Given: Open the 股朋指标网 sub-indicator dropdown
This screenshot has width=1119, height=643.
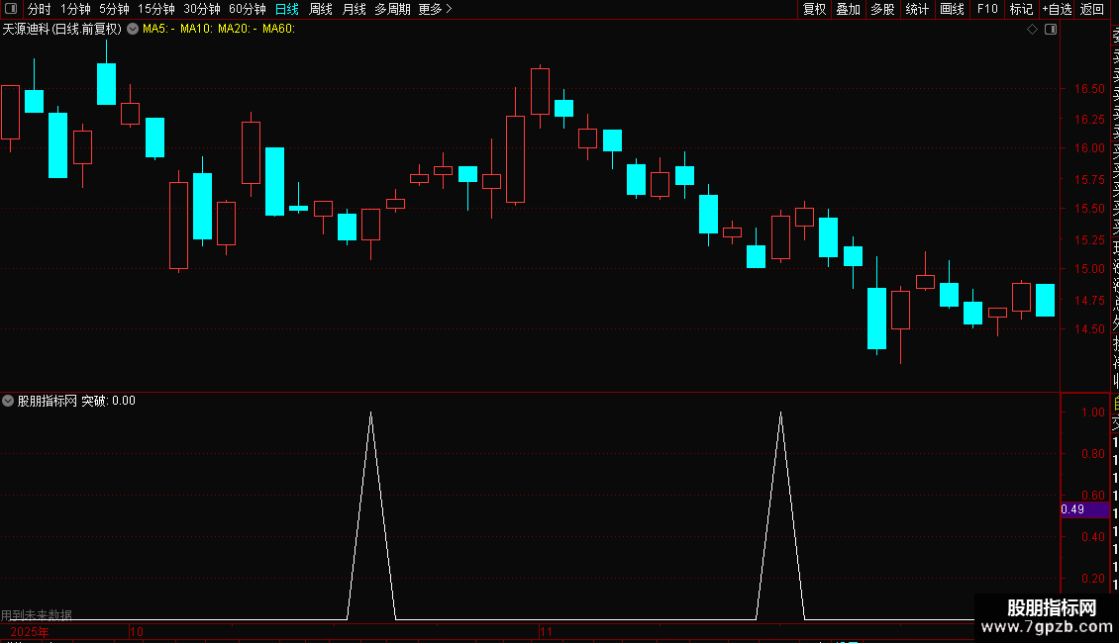Looking at the screenshot, I should coord(8,401).
